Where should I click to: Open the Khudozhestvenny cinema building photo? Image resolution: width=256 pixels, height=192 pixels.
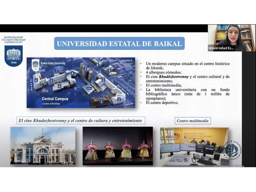tap(43, 146)
